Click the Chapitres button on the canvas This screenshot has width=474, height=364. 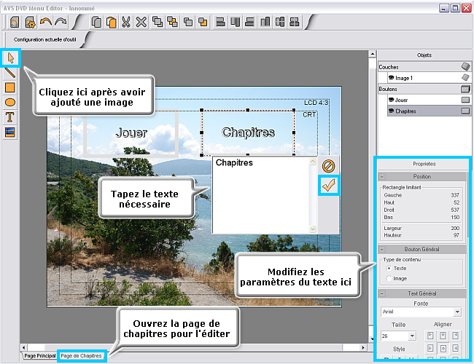(x=248, y=132)
